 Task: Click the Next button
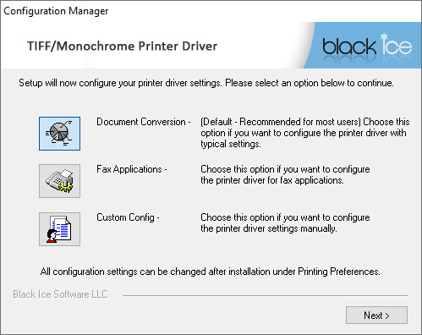(x=376, y=315)
